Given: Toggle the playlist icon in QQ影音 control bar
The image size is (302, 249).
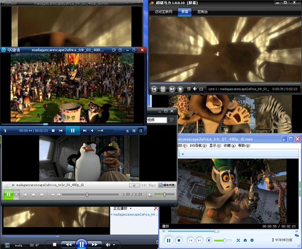Looking at the screenshot, I should [140, 131].
